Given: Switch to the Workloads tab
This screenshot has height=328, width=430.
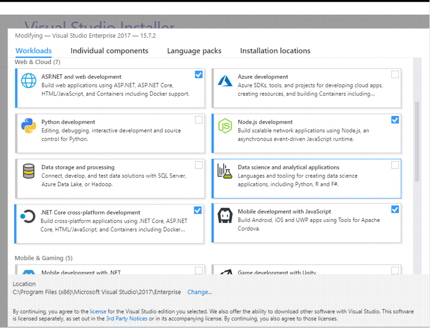Looking at the screenshot, I should click(x=33, y=51).
